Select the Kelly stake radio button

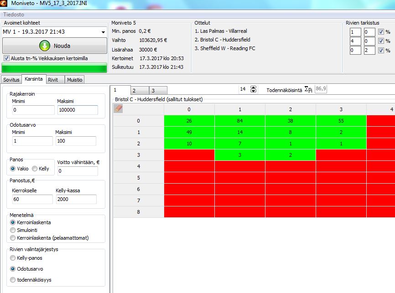pyautogui.click(x=35, y=169)
